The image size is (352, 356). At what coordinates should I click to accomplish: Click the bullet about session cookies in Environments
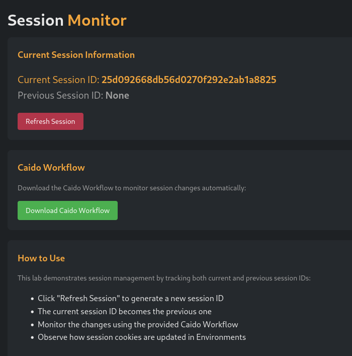coord(142,337)
